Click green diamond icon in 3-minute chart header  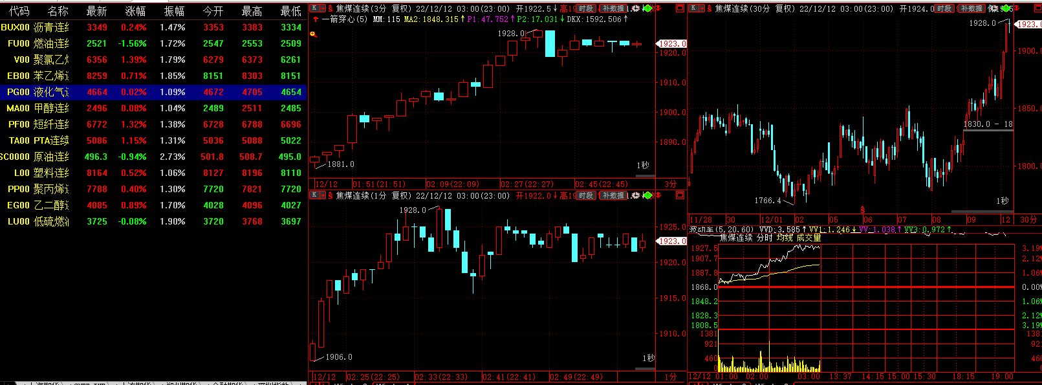pyautogui.click(x=647, y=8)
